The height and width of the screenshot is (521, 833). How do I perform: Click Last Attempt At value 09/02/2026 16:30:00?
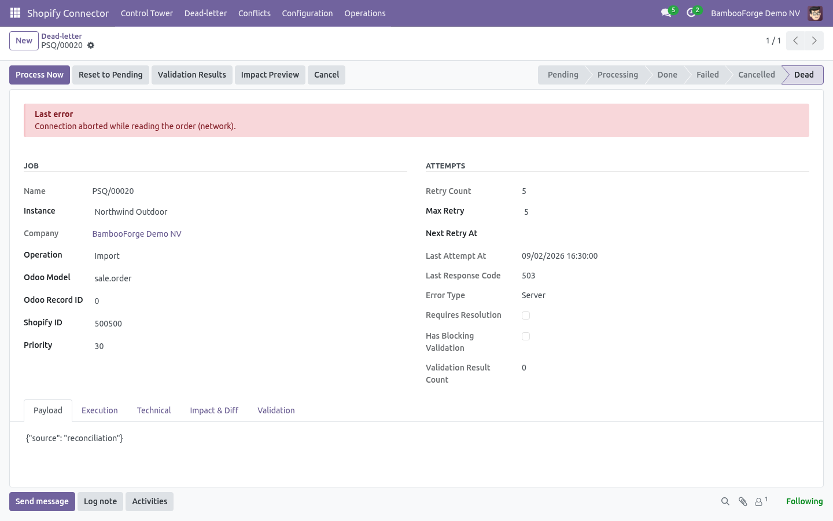pyautogui.click(x=559, y=256)
